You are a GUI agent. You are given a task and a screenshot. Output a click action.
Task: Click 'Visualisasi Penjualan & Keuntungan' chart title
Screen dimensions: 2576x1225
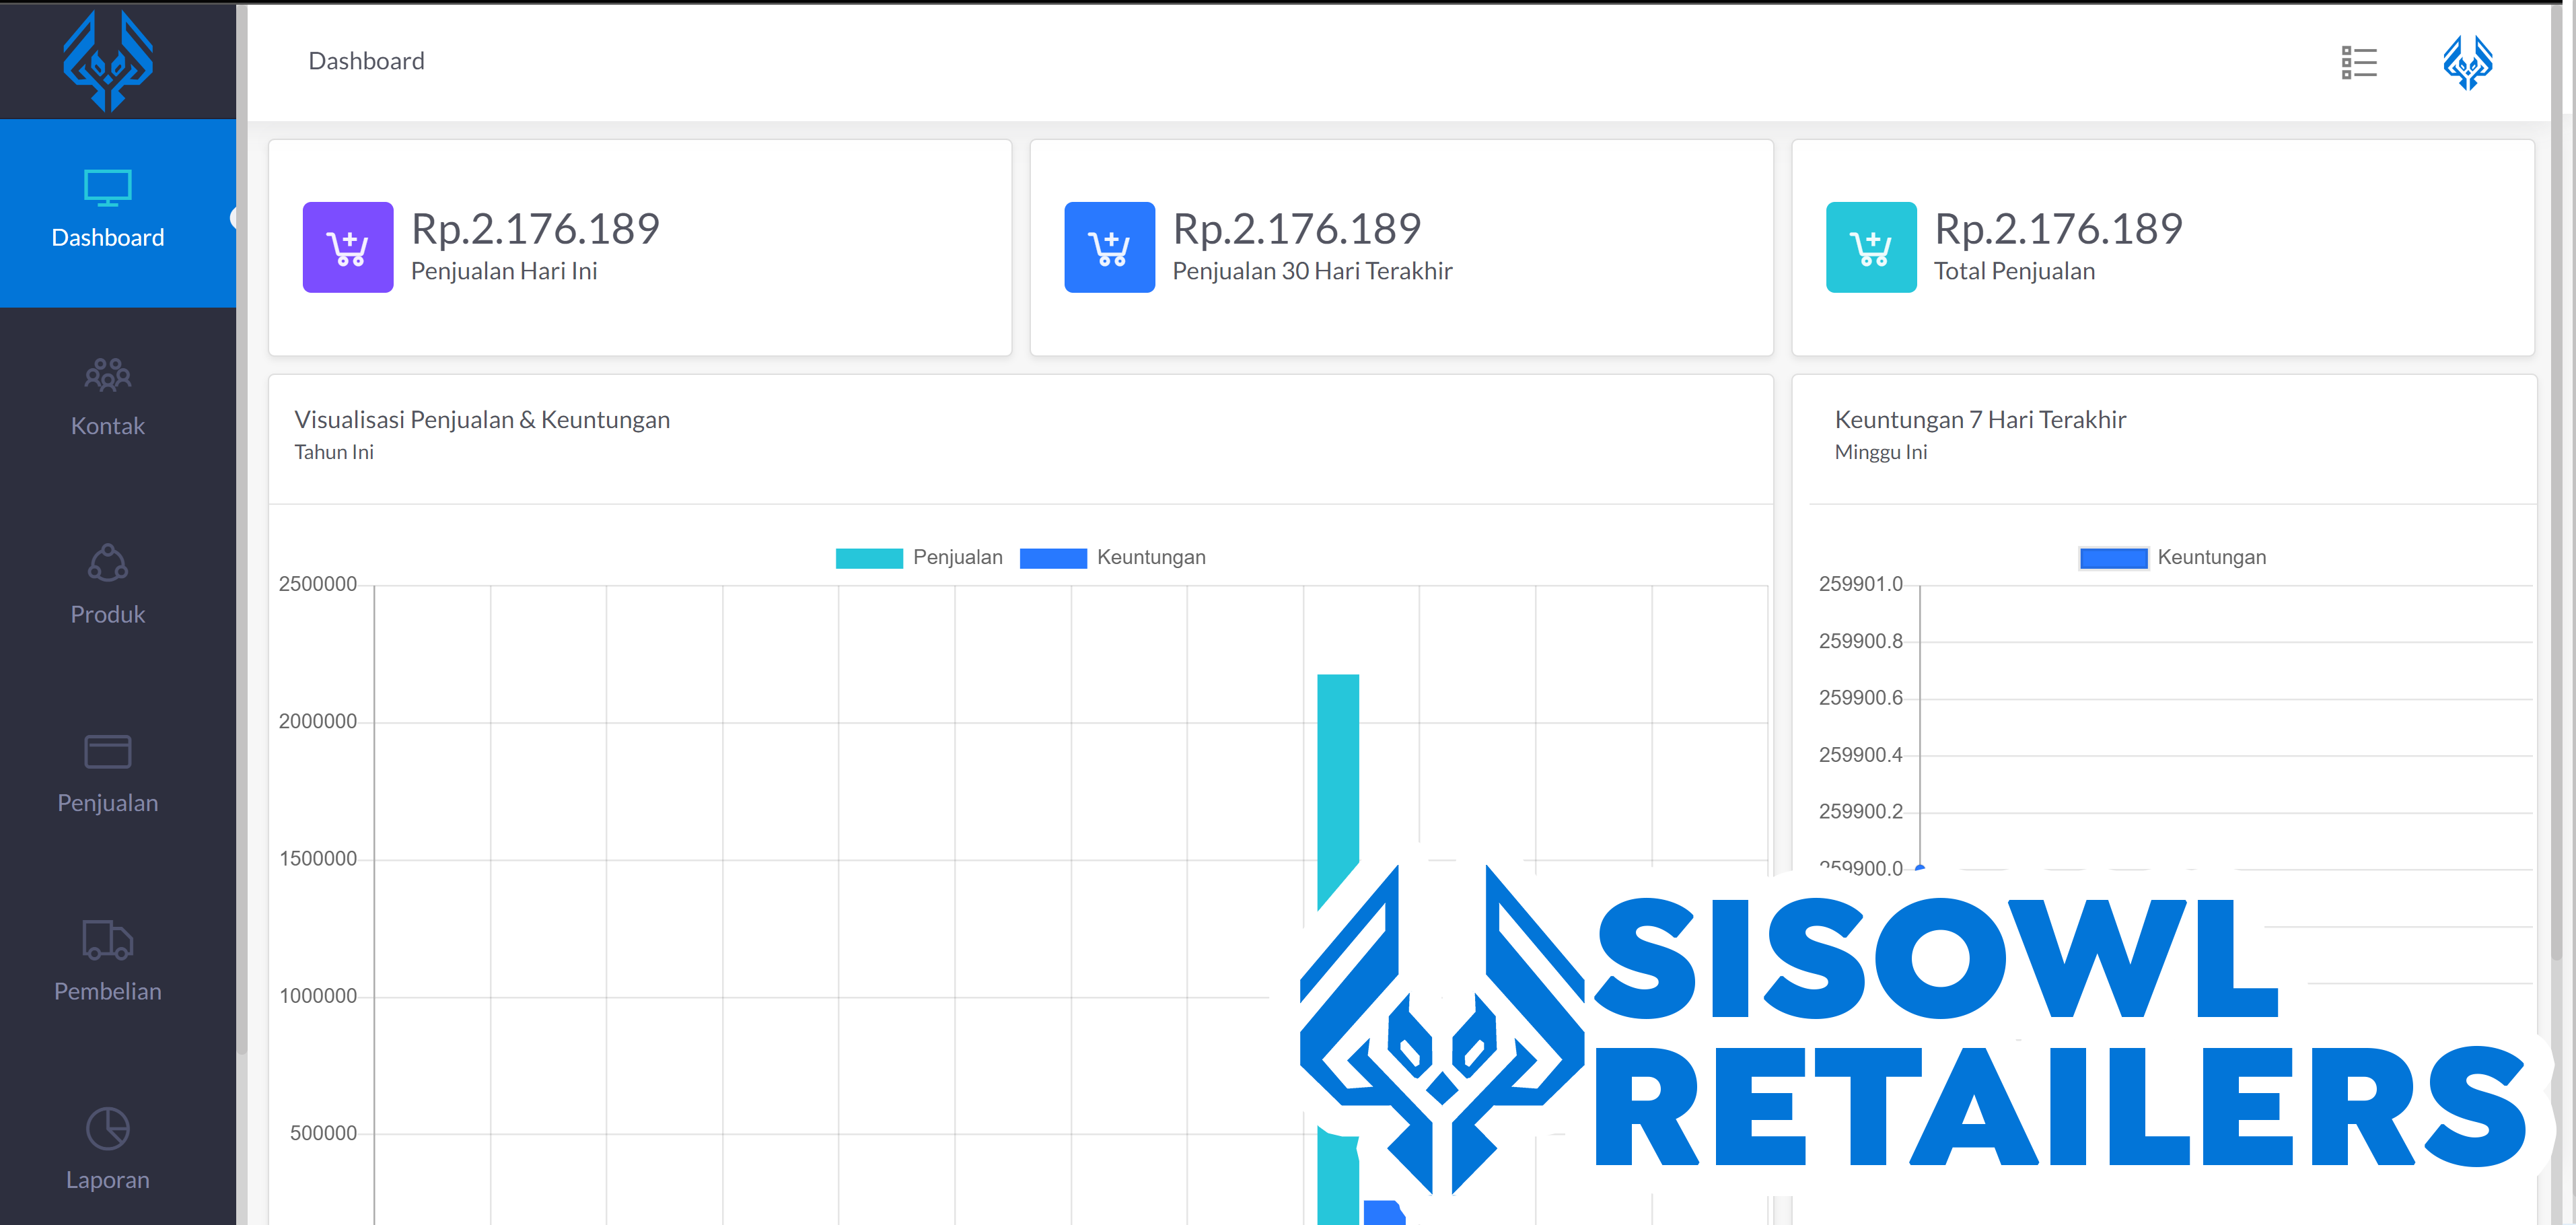[x=482, y=420]
